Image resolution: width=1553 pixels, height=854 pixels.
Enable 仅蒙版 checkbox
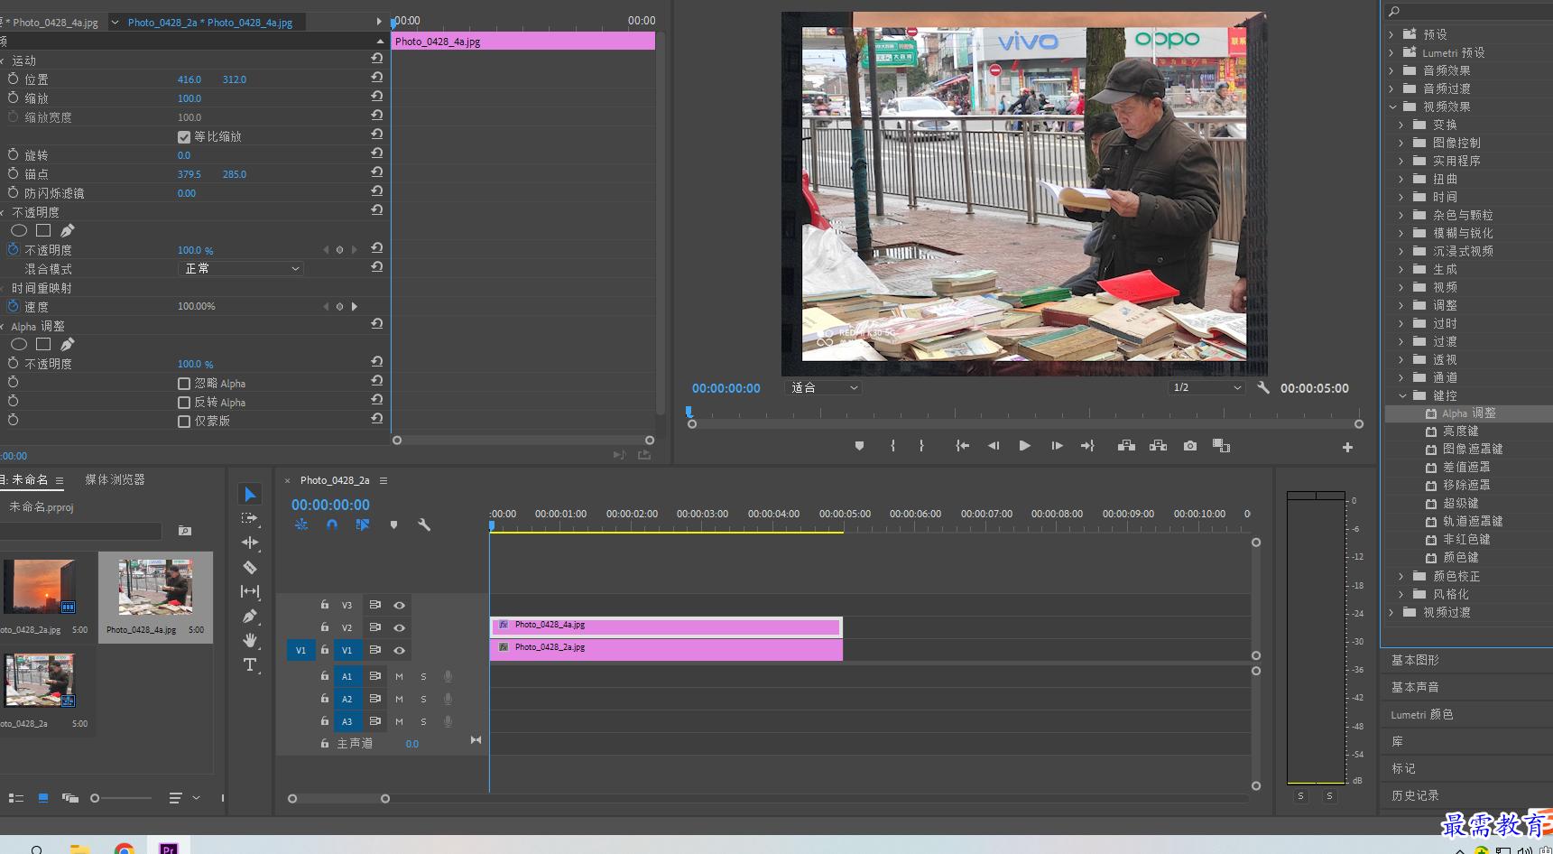(184, 422)
